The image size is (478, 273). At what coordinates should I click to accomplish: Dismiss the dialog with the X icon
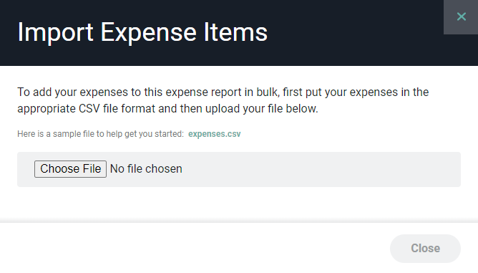461,16
